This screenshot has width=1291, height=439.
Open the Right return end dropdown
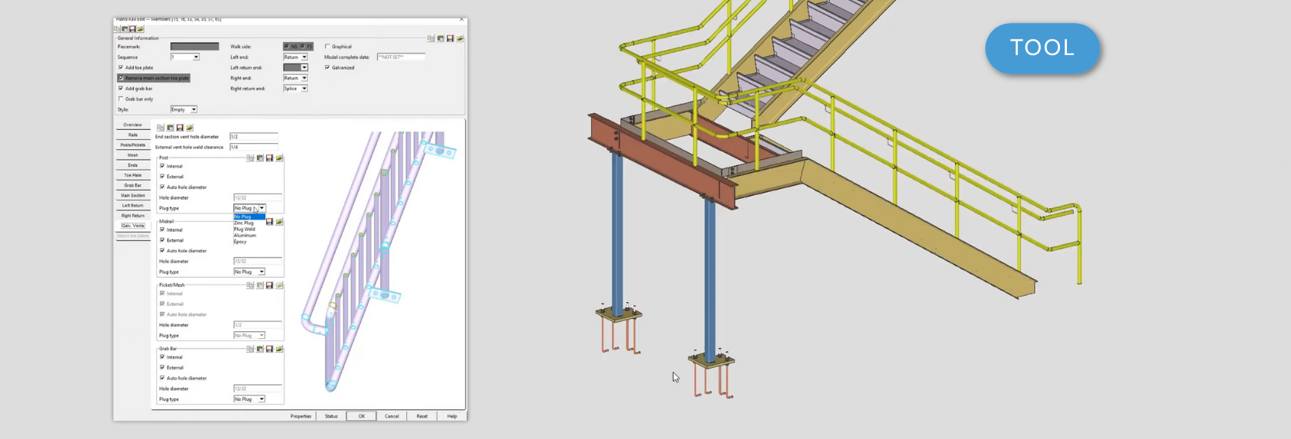tap(304, 89)
